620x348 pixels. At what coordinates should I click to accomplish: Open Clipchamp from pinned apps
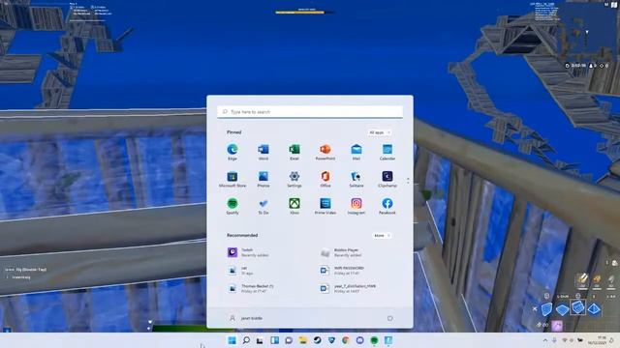tap(387, 179)
